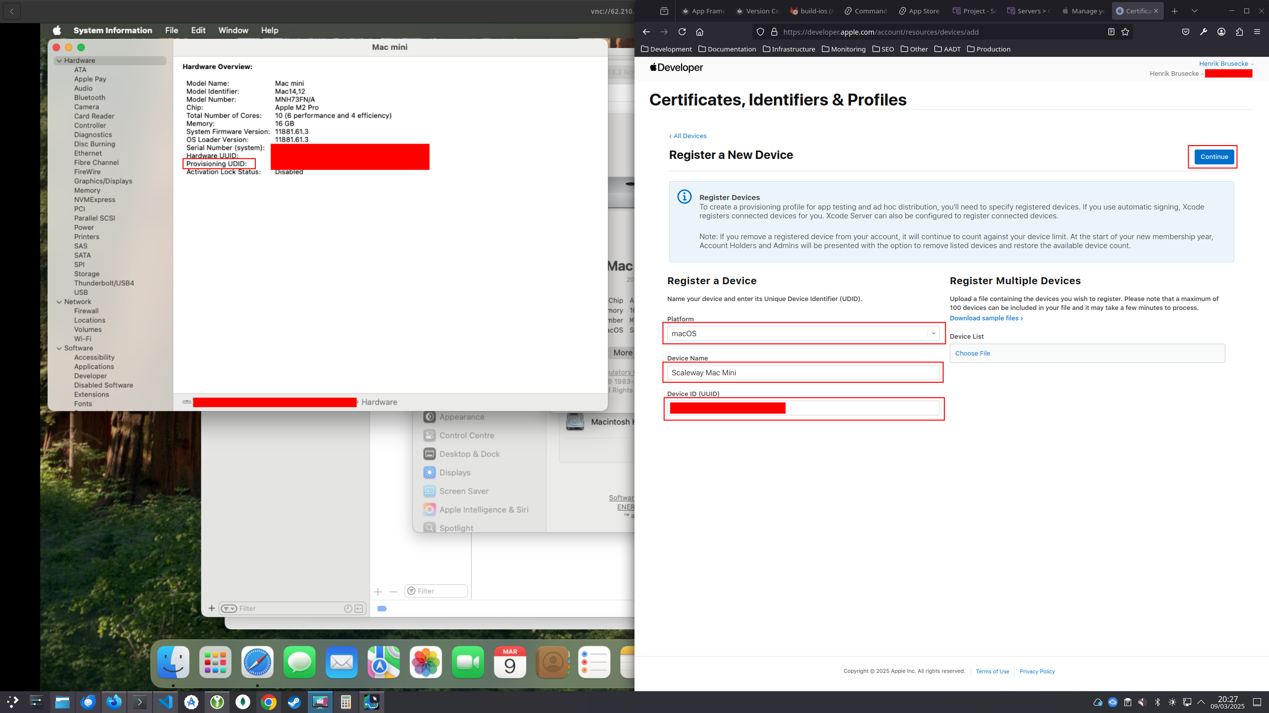Open extensions puzzle icon
The height and width of the screenshot is (713, 1269).
pos(1239,32)
